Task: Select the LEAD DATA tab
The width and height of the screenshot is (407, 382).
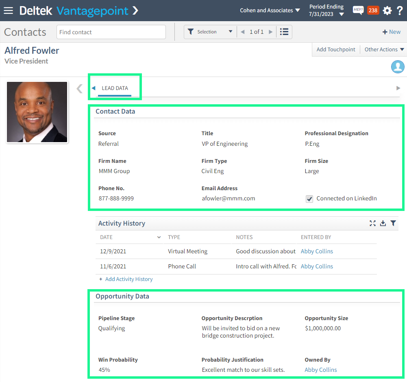Action: (115, 88)
